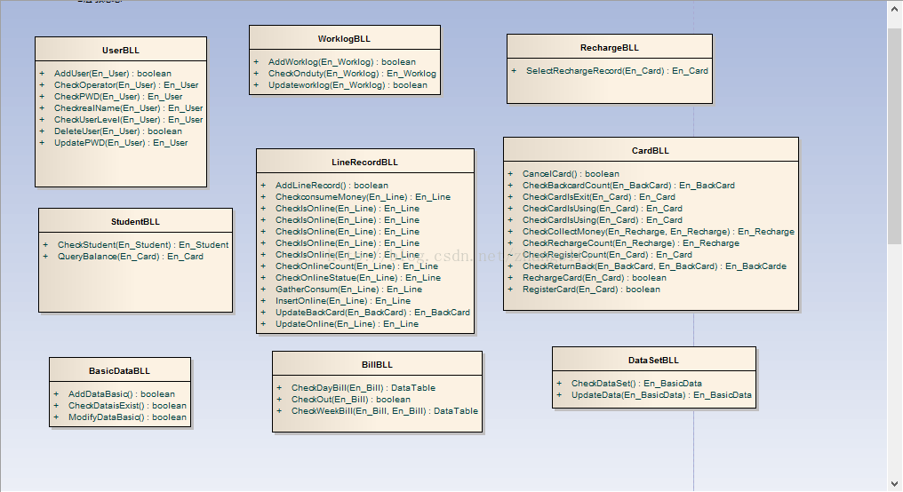This screenshot has height=492, width=903.
Task: Select the UserBLL class title
Action: pyautogui.click(x=121, y=51)
